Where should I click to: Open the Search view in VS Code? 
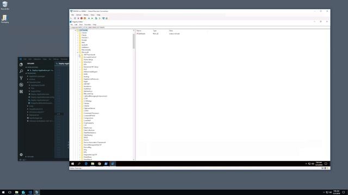click(x=21, y=71)
